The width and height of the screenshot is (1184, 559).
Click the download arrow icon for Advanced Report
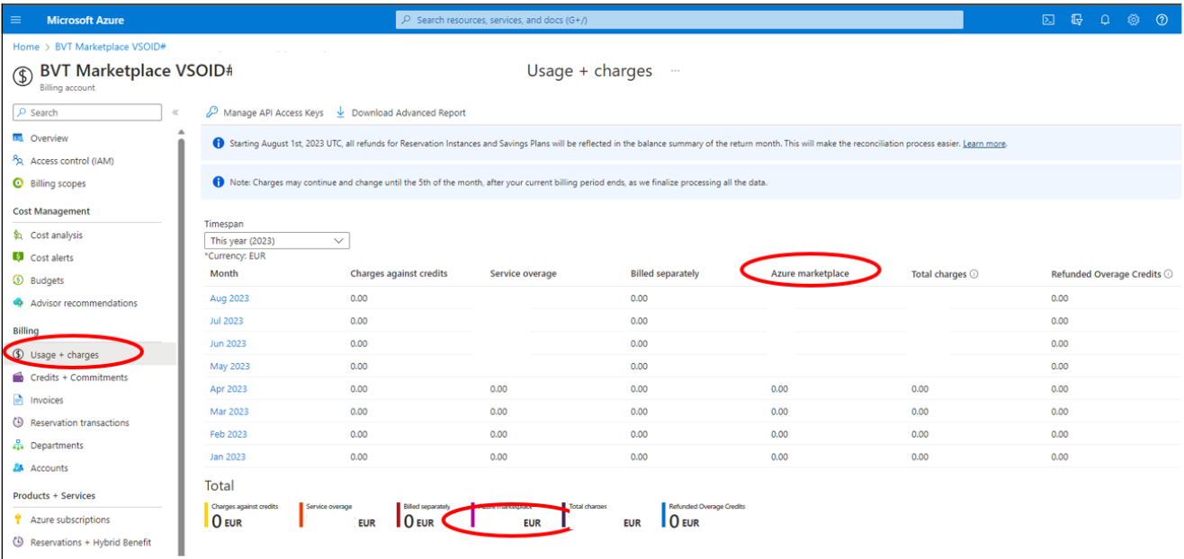point(340,112)
